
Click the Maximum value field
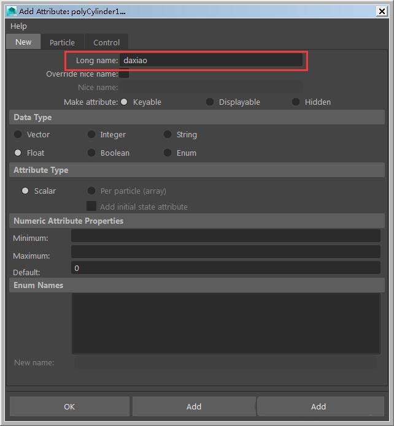tap(226, 252)
